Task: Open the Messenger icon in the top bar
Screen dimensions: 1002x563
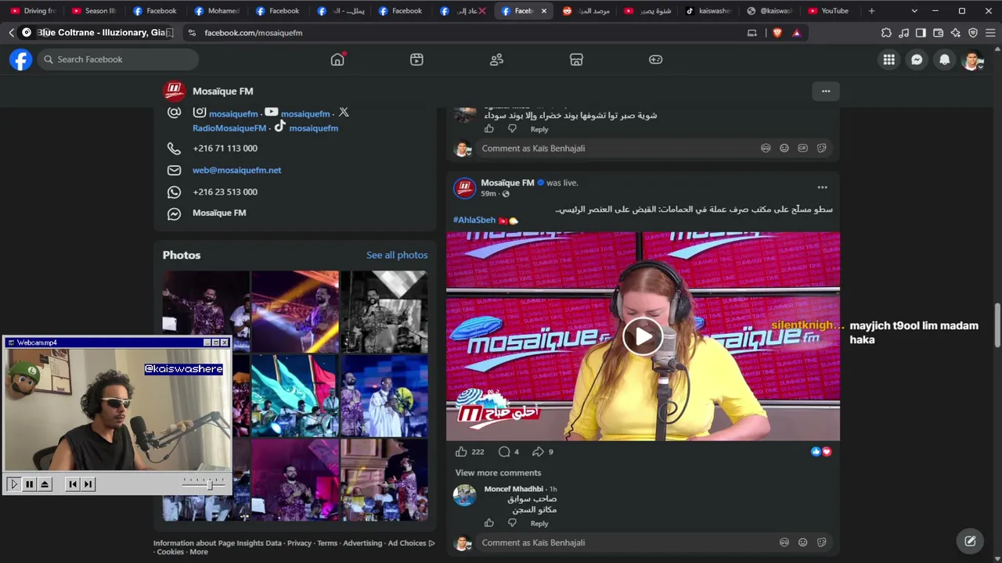Action: pyautogui.click(x=917, y=59)
